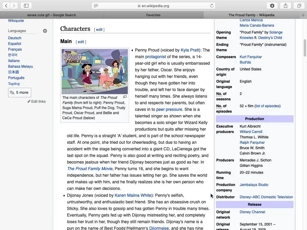307x230 pixels.
Task: Switch to eevee cute gif Google Search tab
Action: click(x=52, y=15)
